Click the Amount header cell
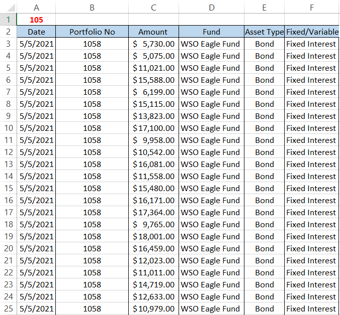This screenshot has height=315, width=340. click(x=153, y=32)
